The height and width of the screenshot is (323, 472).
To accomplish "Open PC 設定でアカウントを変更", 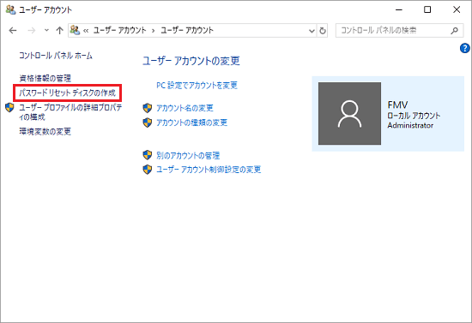I will click(x=197, y=86).
